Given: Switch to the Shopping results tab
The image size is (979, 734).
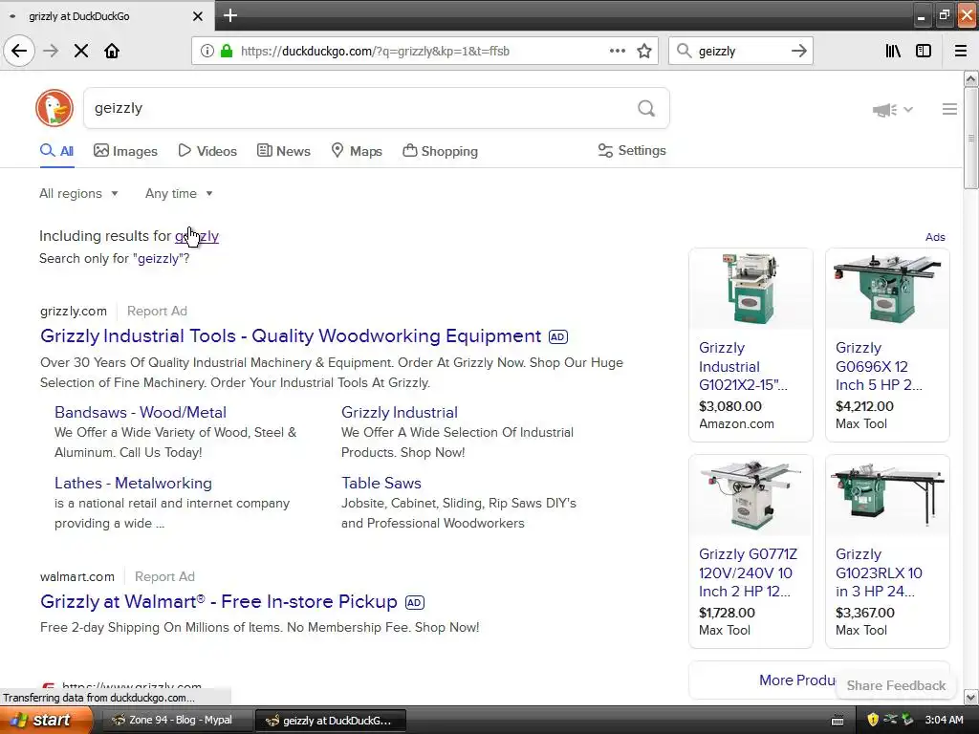Looking at the screenshot, I should click(x=440, y=151).
